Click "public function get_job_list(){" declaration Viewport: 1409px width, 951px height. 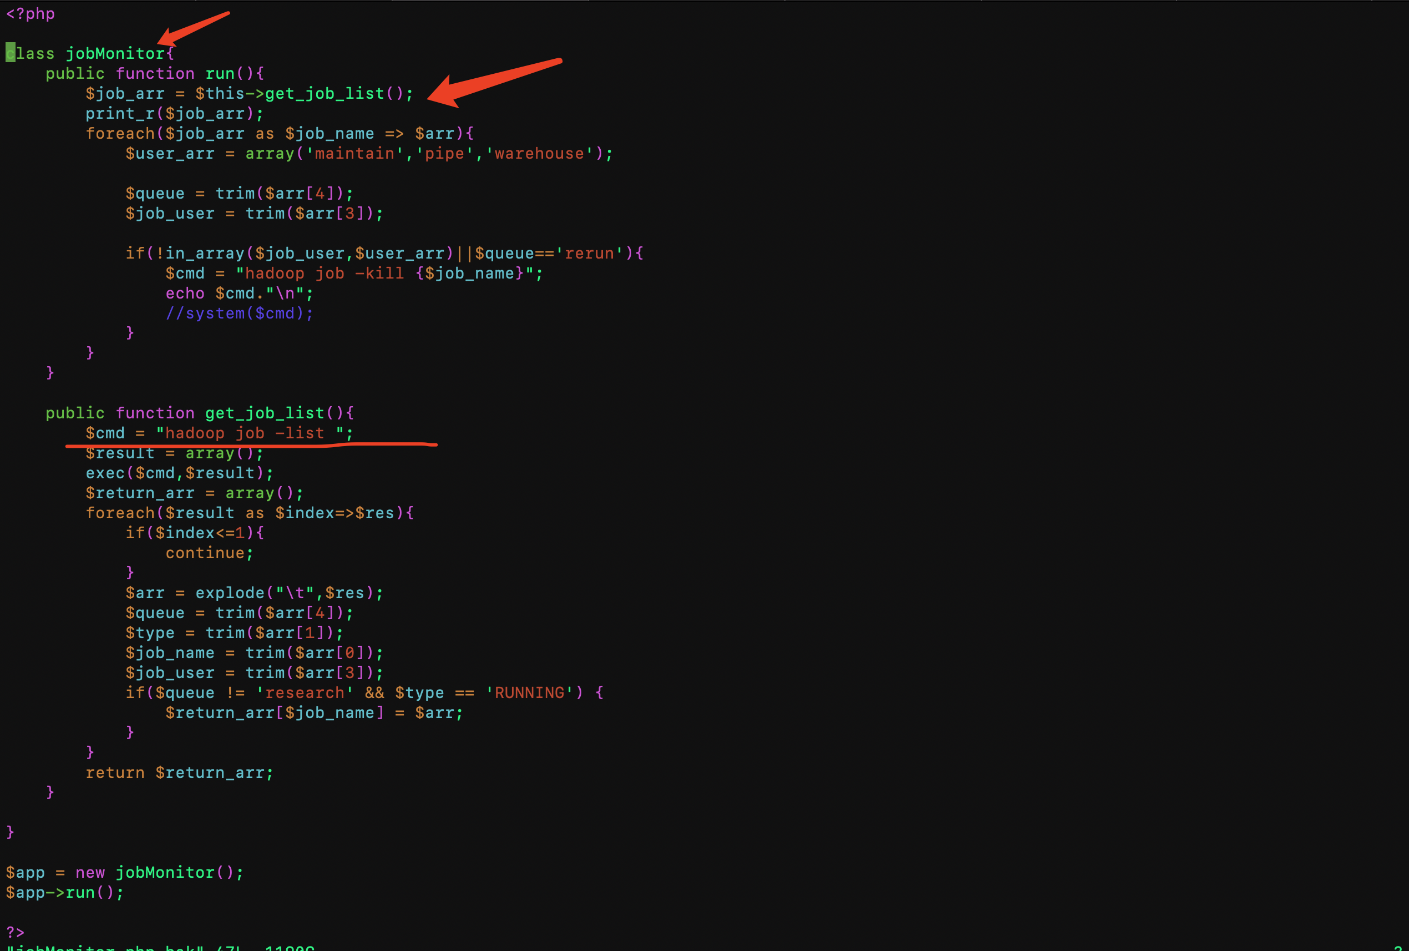point(200,413)
